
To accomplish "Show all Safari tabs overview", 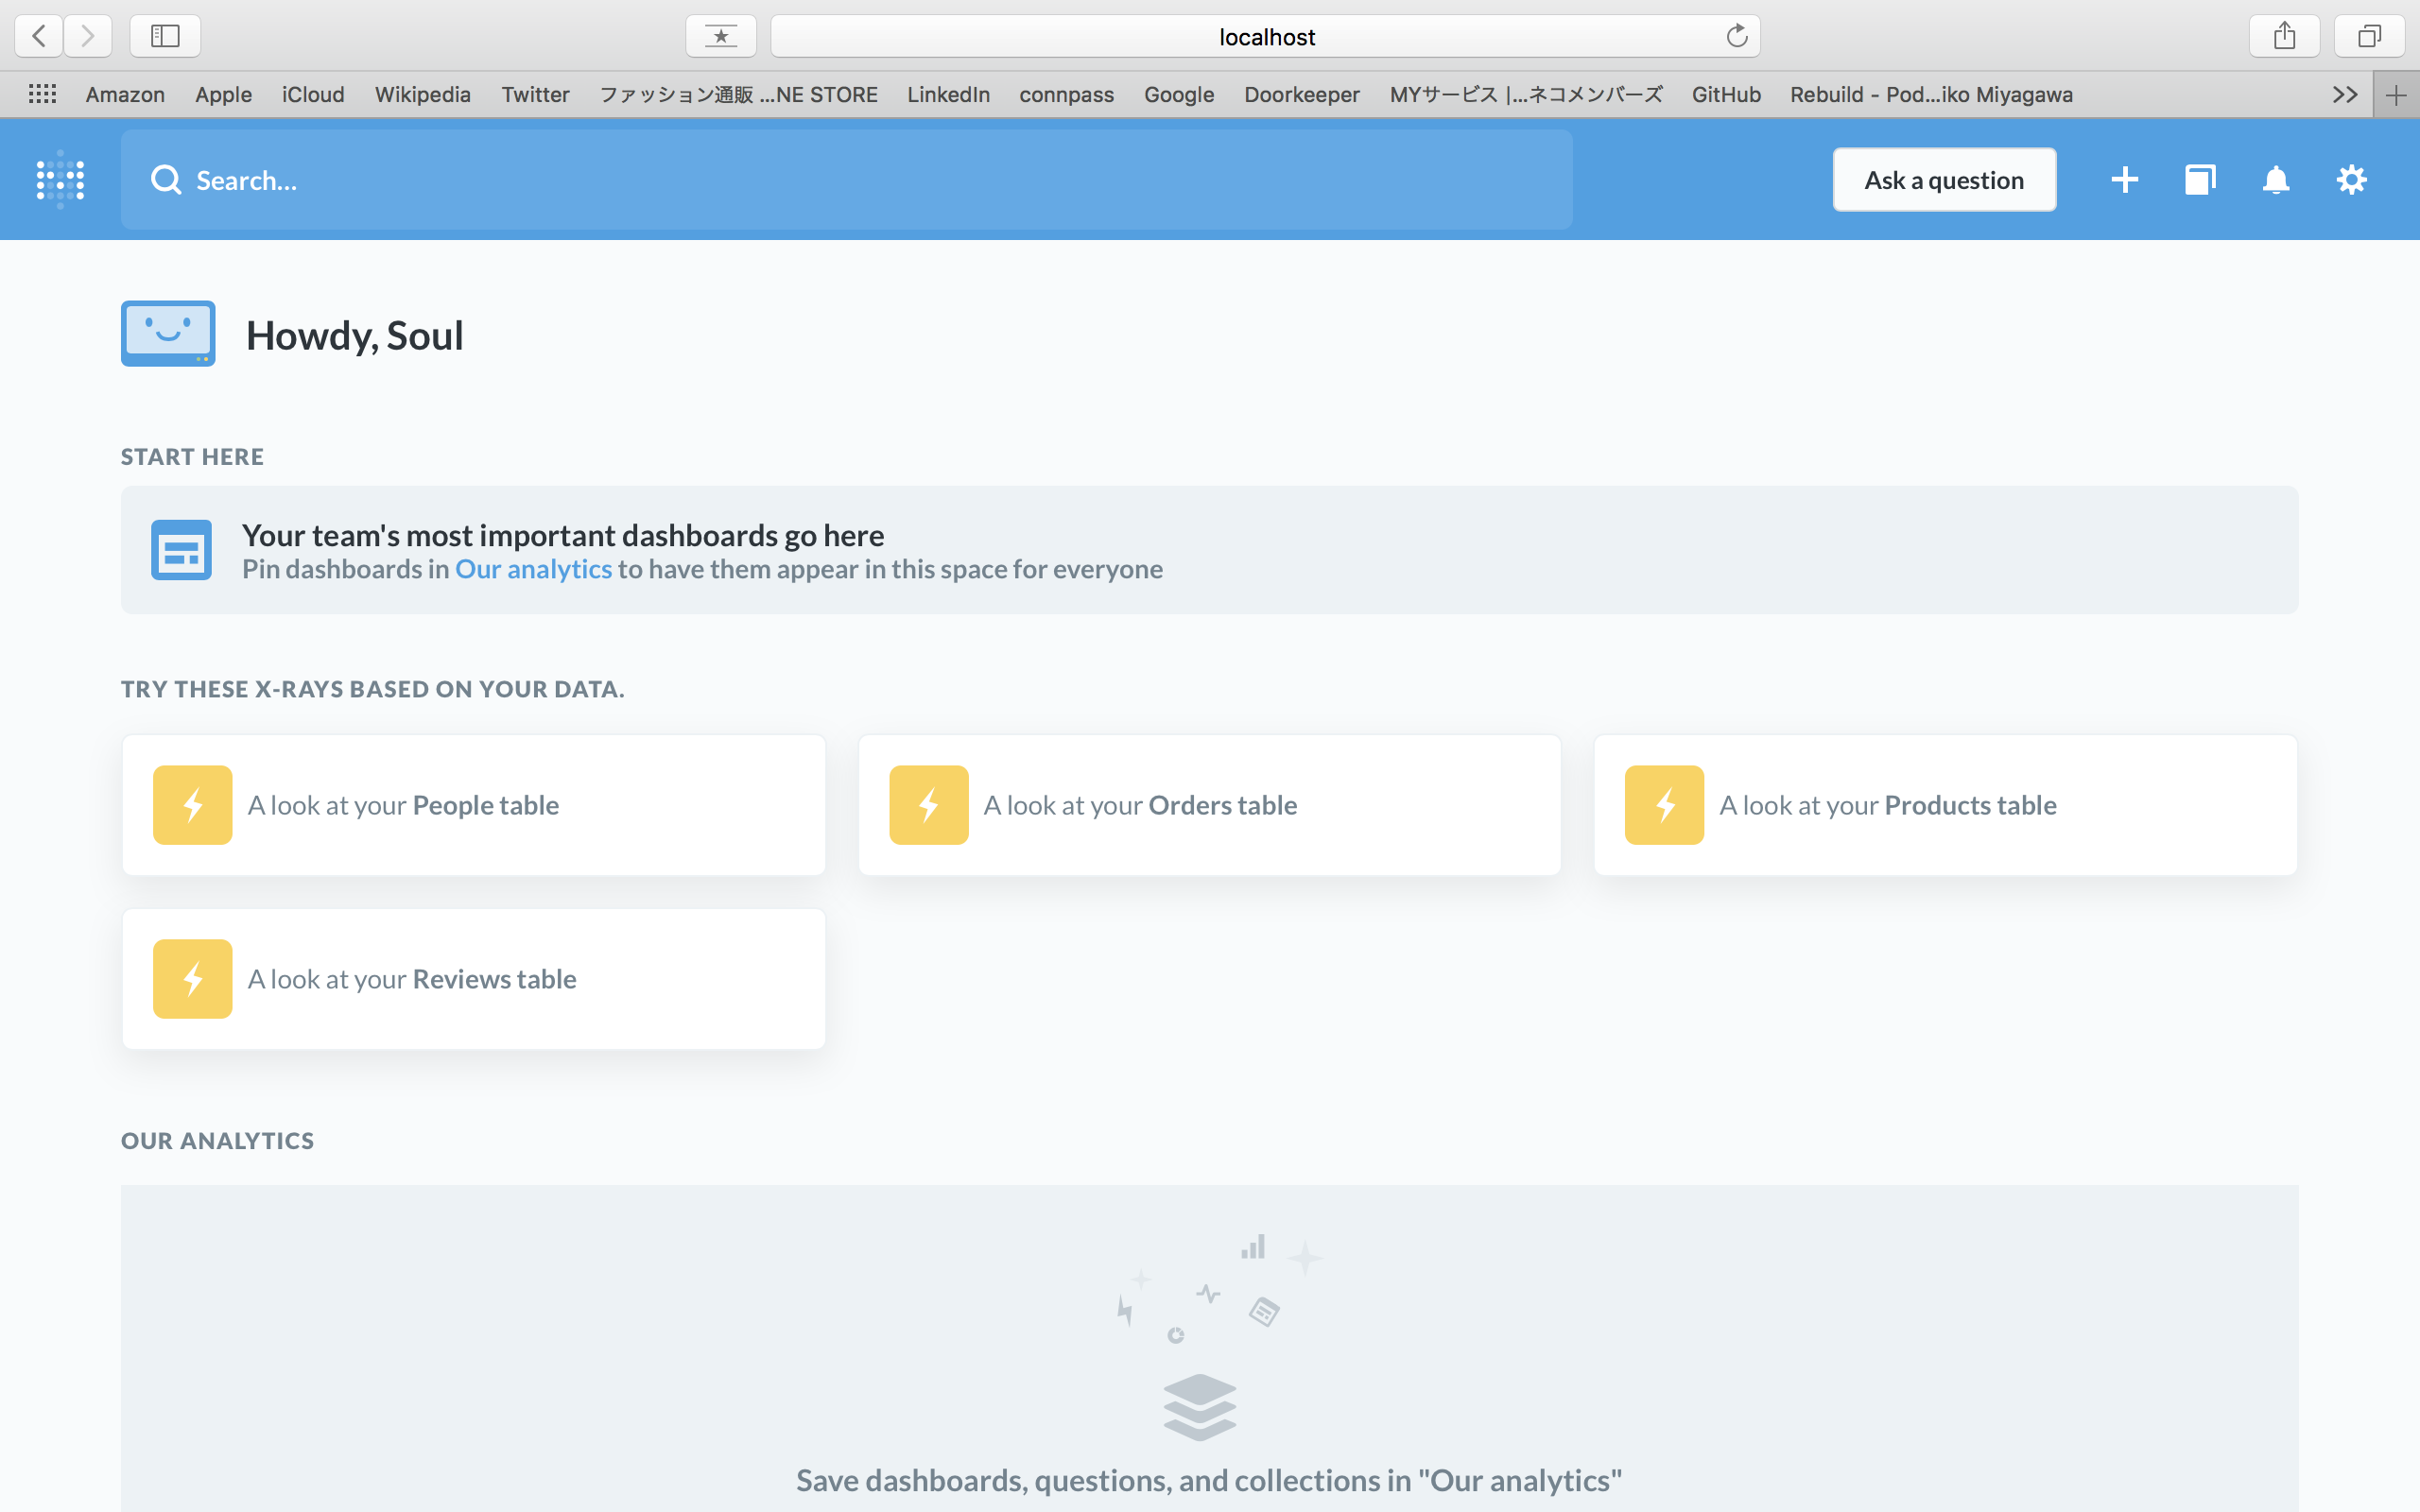I will [2369, 36].
